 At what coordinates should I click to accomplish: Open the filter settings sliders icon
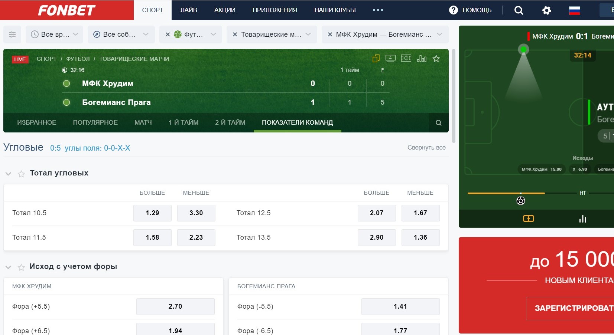pos(12,35)
